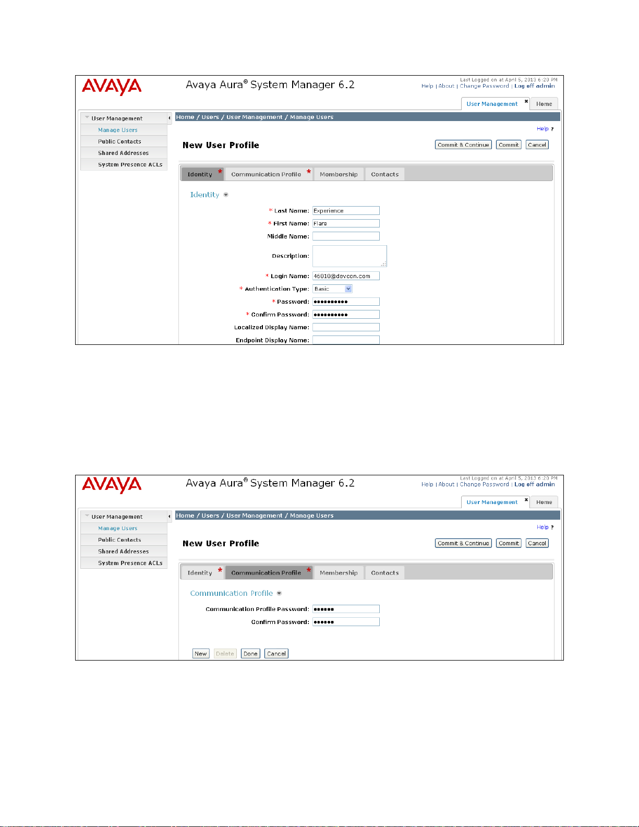Click Log off admin on the Identity page
This screenshot has width=639, height=827.
(x=535, y=86)
